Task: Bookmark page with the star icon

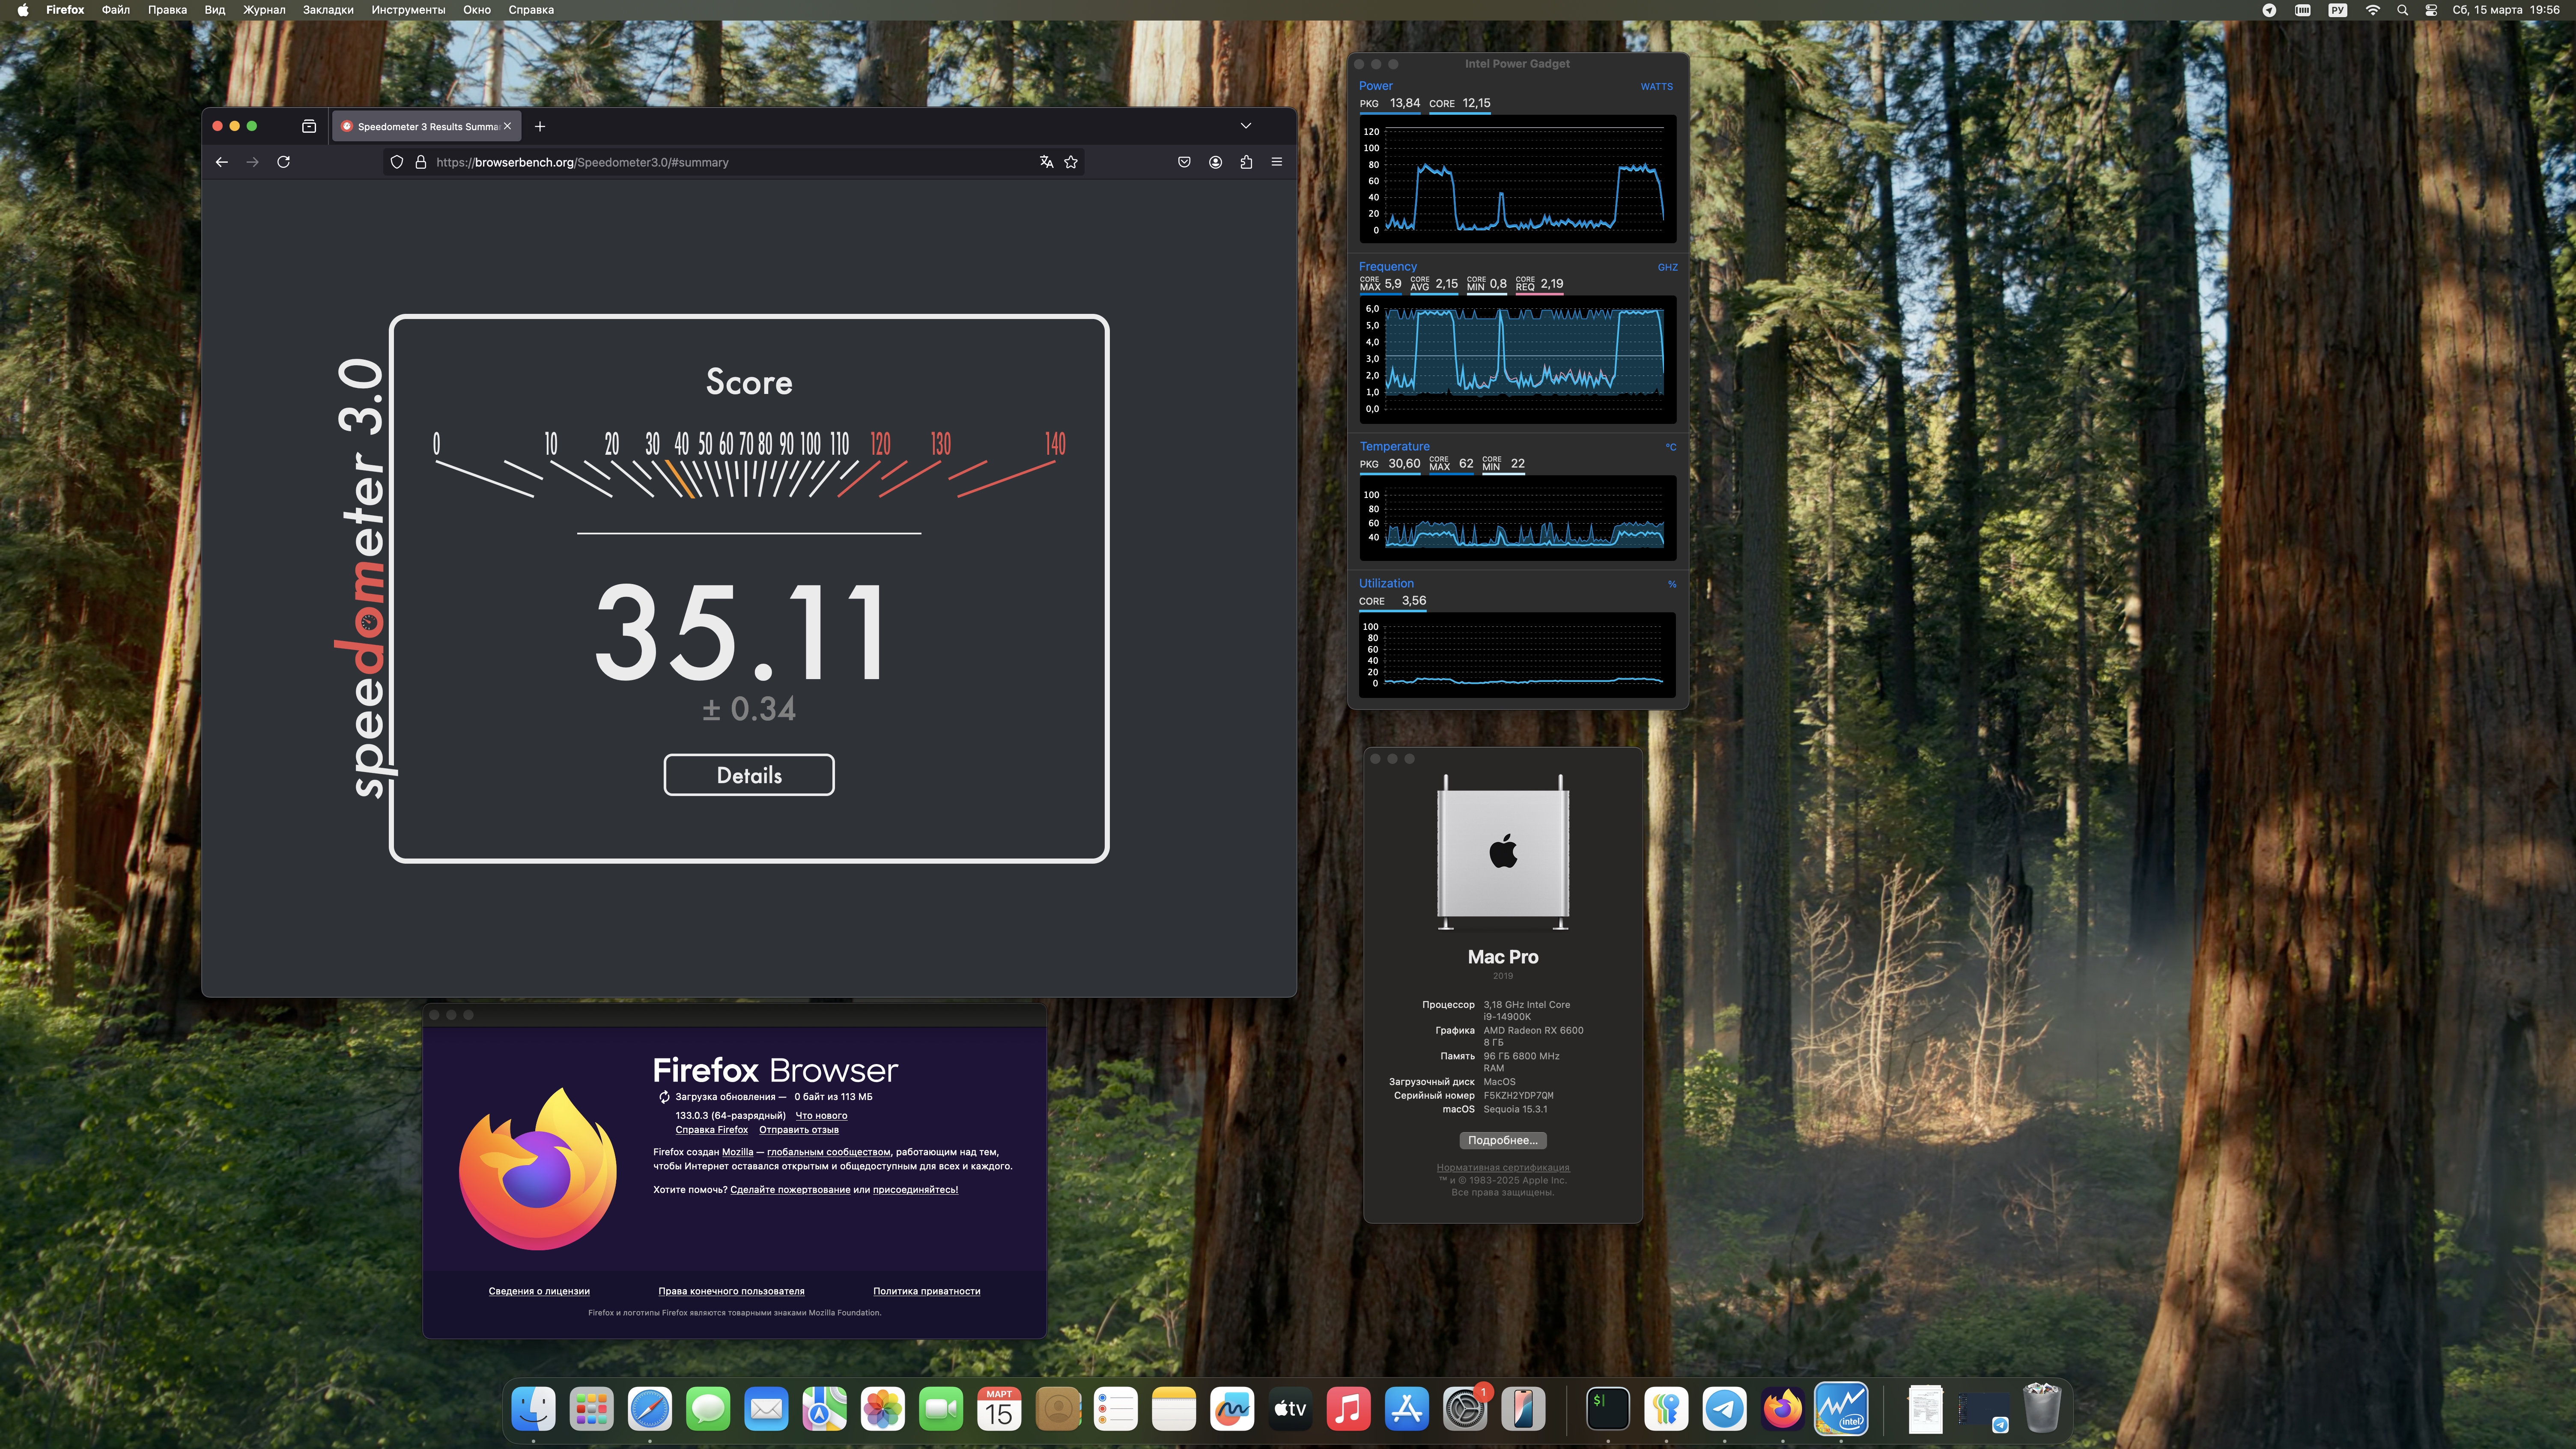Action: tap(1071, 162)
